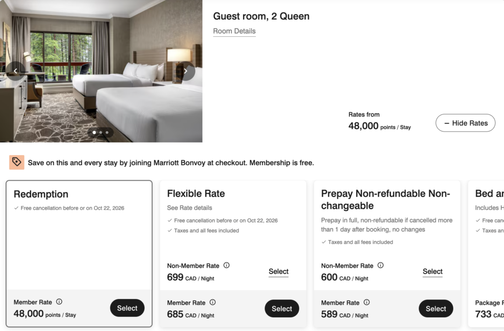Jump to second photo carousel dot
This screenshot has width=504, height=331.
(x=101, y=133)
